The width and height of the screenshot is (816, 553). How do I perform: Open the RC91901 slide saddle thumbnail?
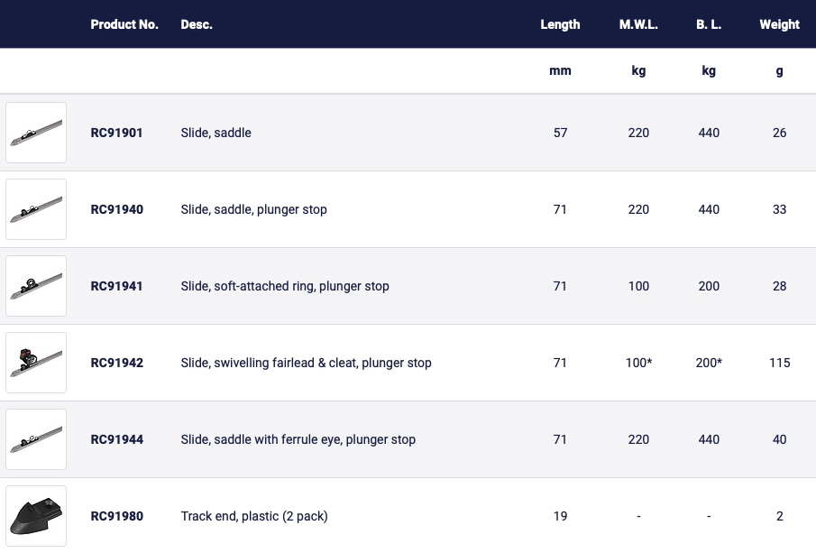(x=36, y=133)
